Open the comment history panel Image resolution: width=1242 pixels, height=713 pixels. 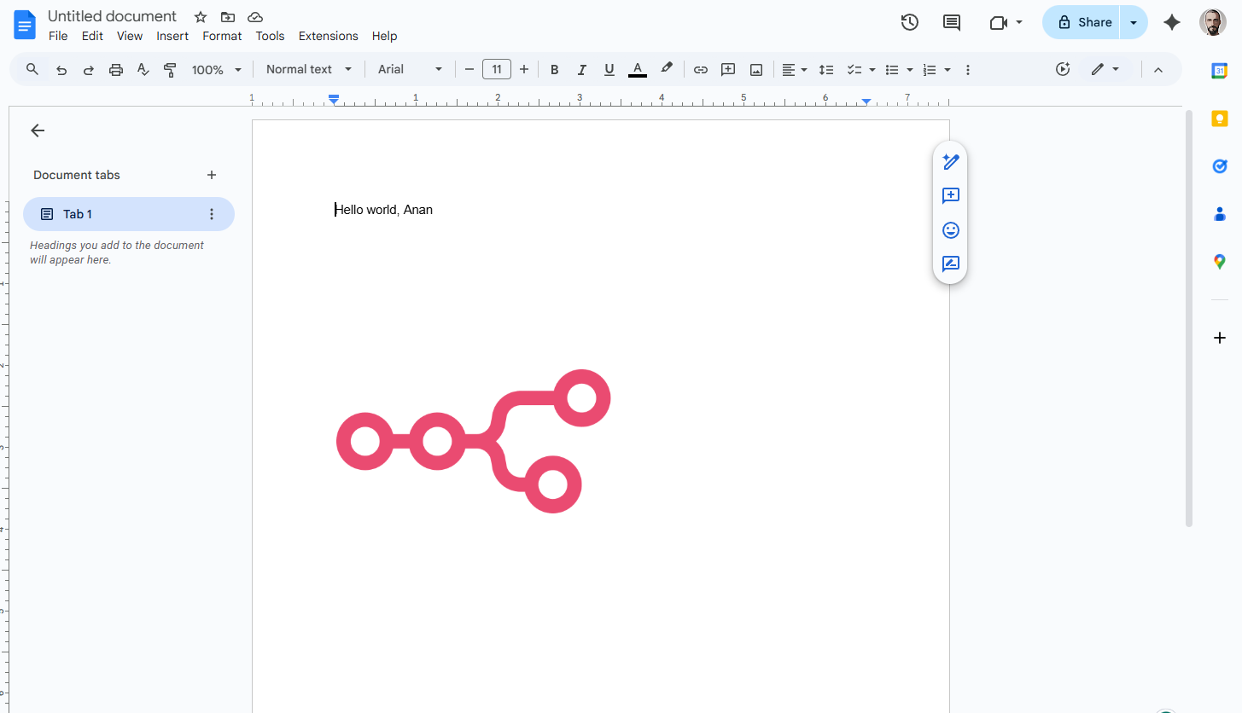point(951,22)
